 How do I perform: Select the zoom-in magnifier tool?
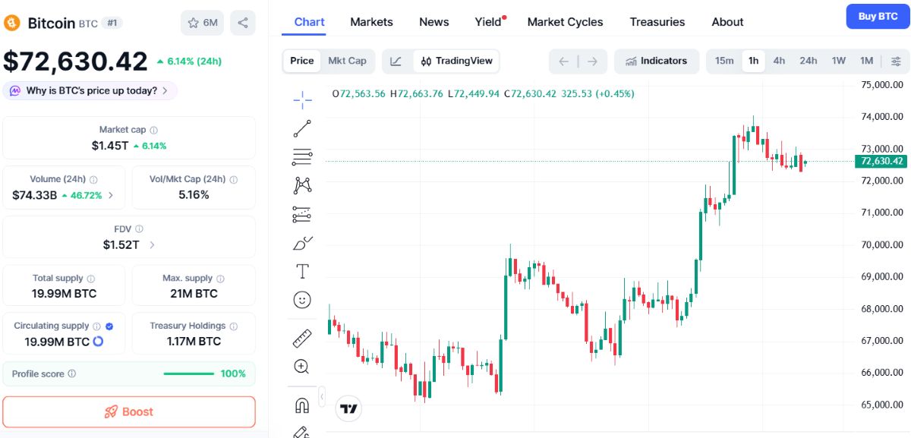(301, 367)
